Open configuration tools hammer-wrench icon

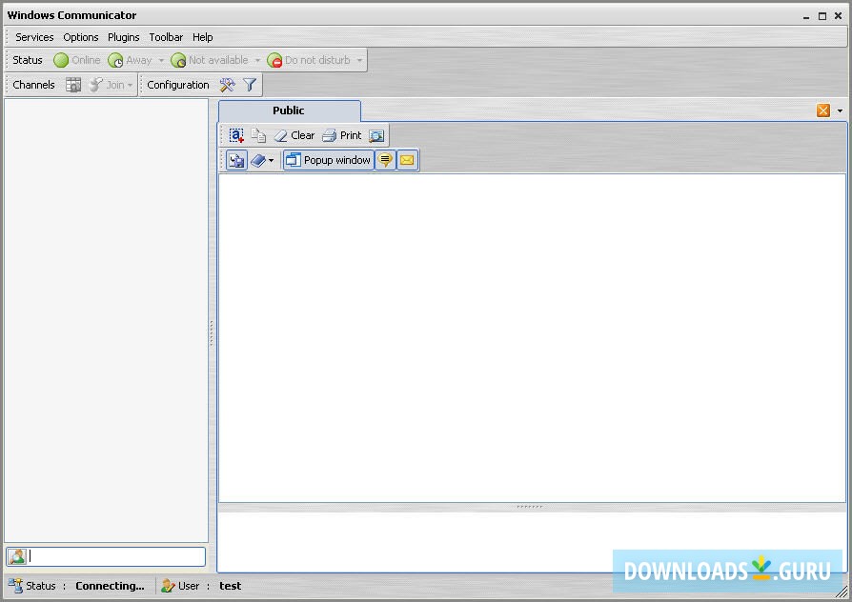click(227, 85)
